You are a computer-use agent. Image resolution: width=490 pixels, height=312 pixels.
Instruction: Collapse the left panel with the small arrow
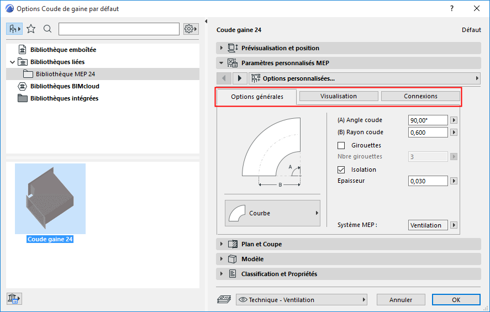tap(206, 21)
